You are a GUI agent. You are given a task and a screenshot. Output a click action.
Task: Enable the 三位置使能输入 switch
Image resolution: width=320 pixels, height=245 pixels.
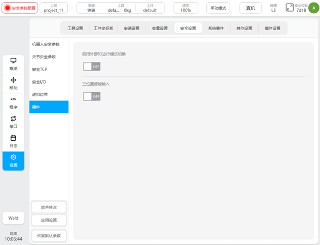pos(92,96)
